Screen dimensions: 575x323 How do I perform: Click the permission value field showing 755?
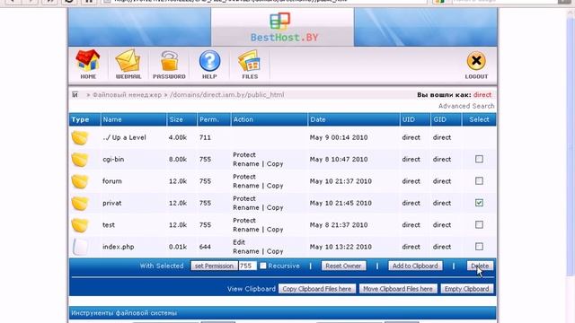[247, 266]
